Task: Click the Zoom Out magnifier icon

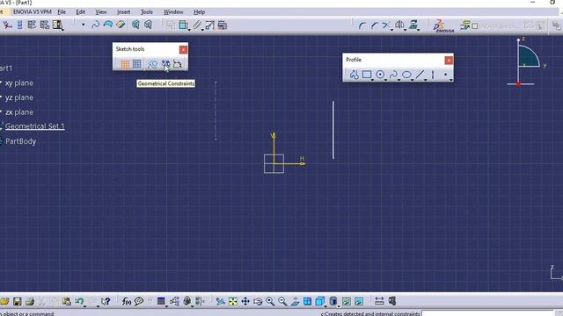Action: (x=282, y=302)
